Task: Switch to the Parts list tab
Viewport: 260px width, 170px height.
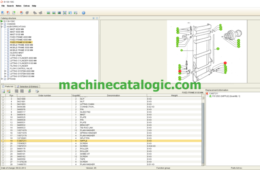Action: click(8, 87)
